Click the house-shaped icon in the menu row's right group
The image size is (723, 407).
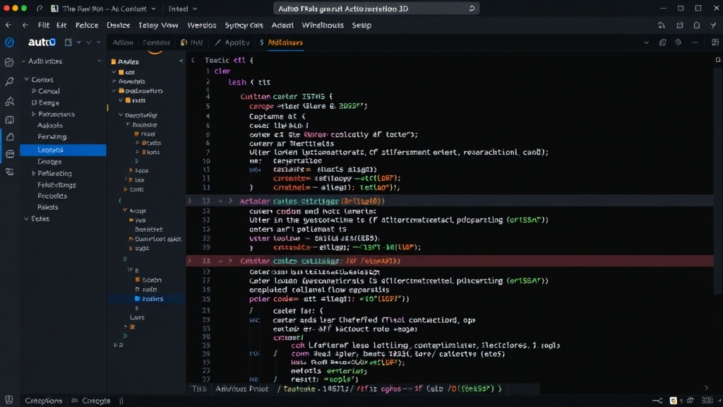pyautogui.click(x=697, y=25)
